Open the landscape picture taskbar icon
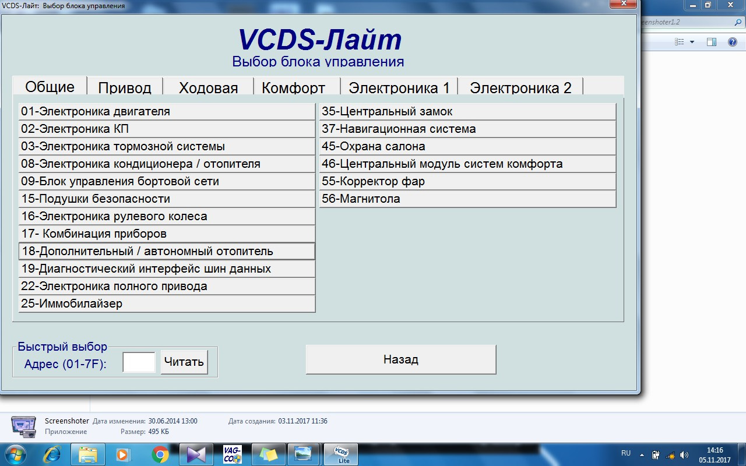This screenshot has width=746, height=466. point(304,454)
